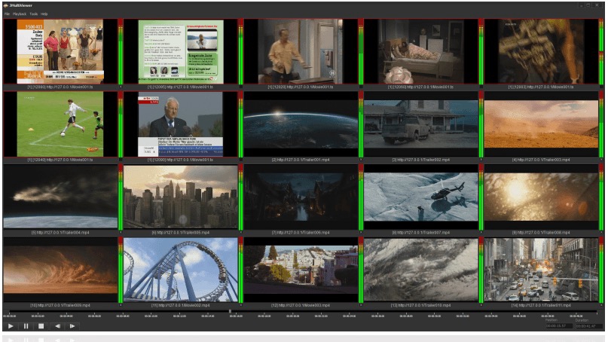608x342 pixels.
Task: Select the city skyline video tile
Action: pyautogui.click(x=181, y=197)
